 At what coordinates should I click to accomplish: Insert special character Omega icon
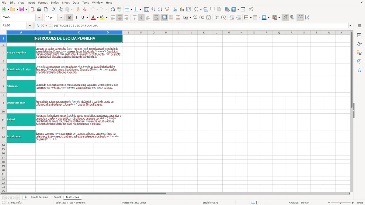point(196,9)
